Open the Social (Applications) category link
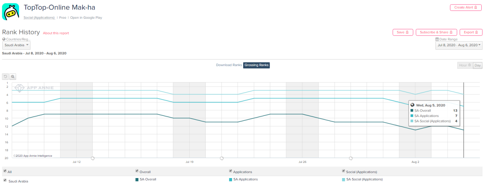Viewport: 484px width, 188px height. [x=39, y=18]
